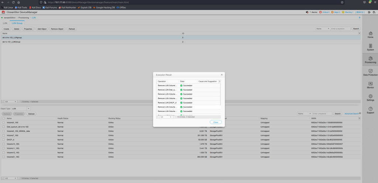Open the Name filter dropdown near top search

(323, 28)
